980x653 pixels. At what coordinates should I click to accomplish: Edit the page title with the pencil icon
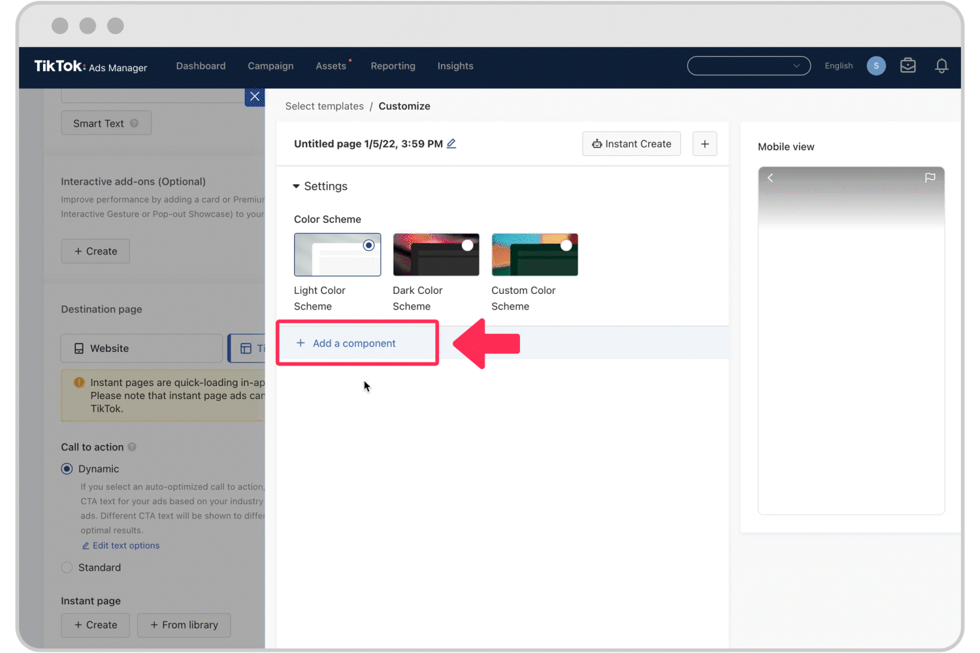pyautogui.click(x=451, y=144)
